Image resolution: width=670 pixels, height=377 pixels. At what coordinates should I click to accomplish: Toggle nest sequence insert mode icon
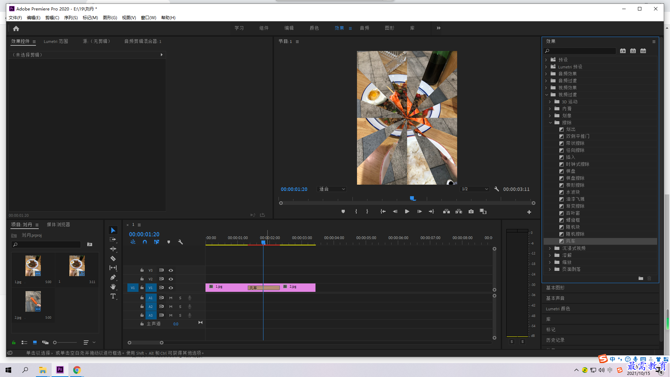coord(133,242)
